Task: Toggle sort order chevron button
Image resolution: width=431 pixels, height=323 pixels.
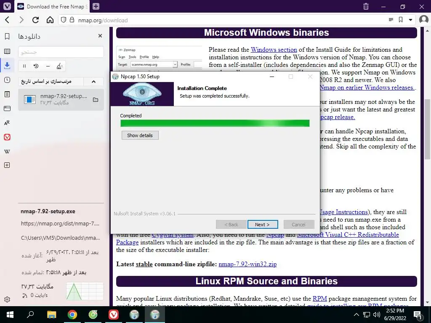Action: click(x=93, y=81)
